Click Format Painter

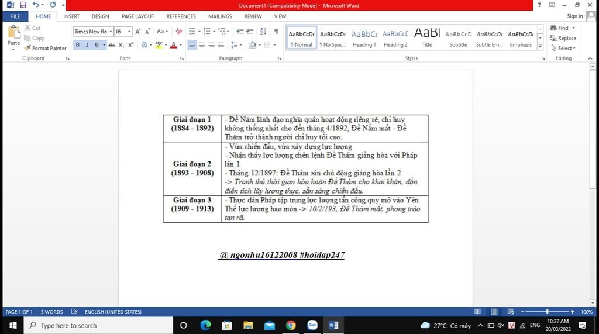pyautogui.click(x=45, y=48)
